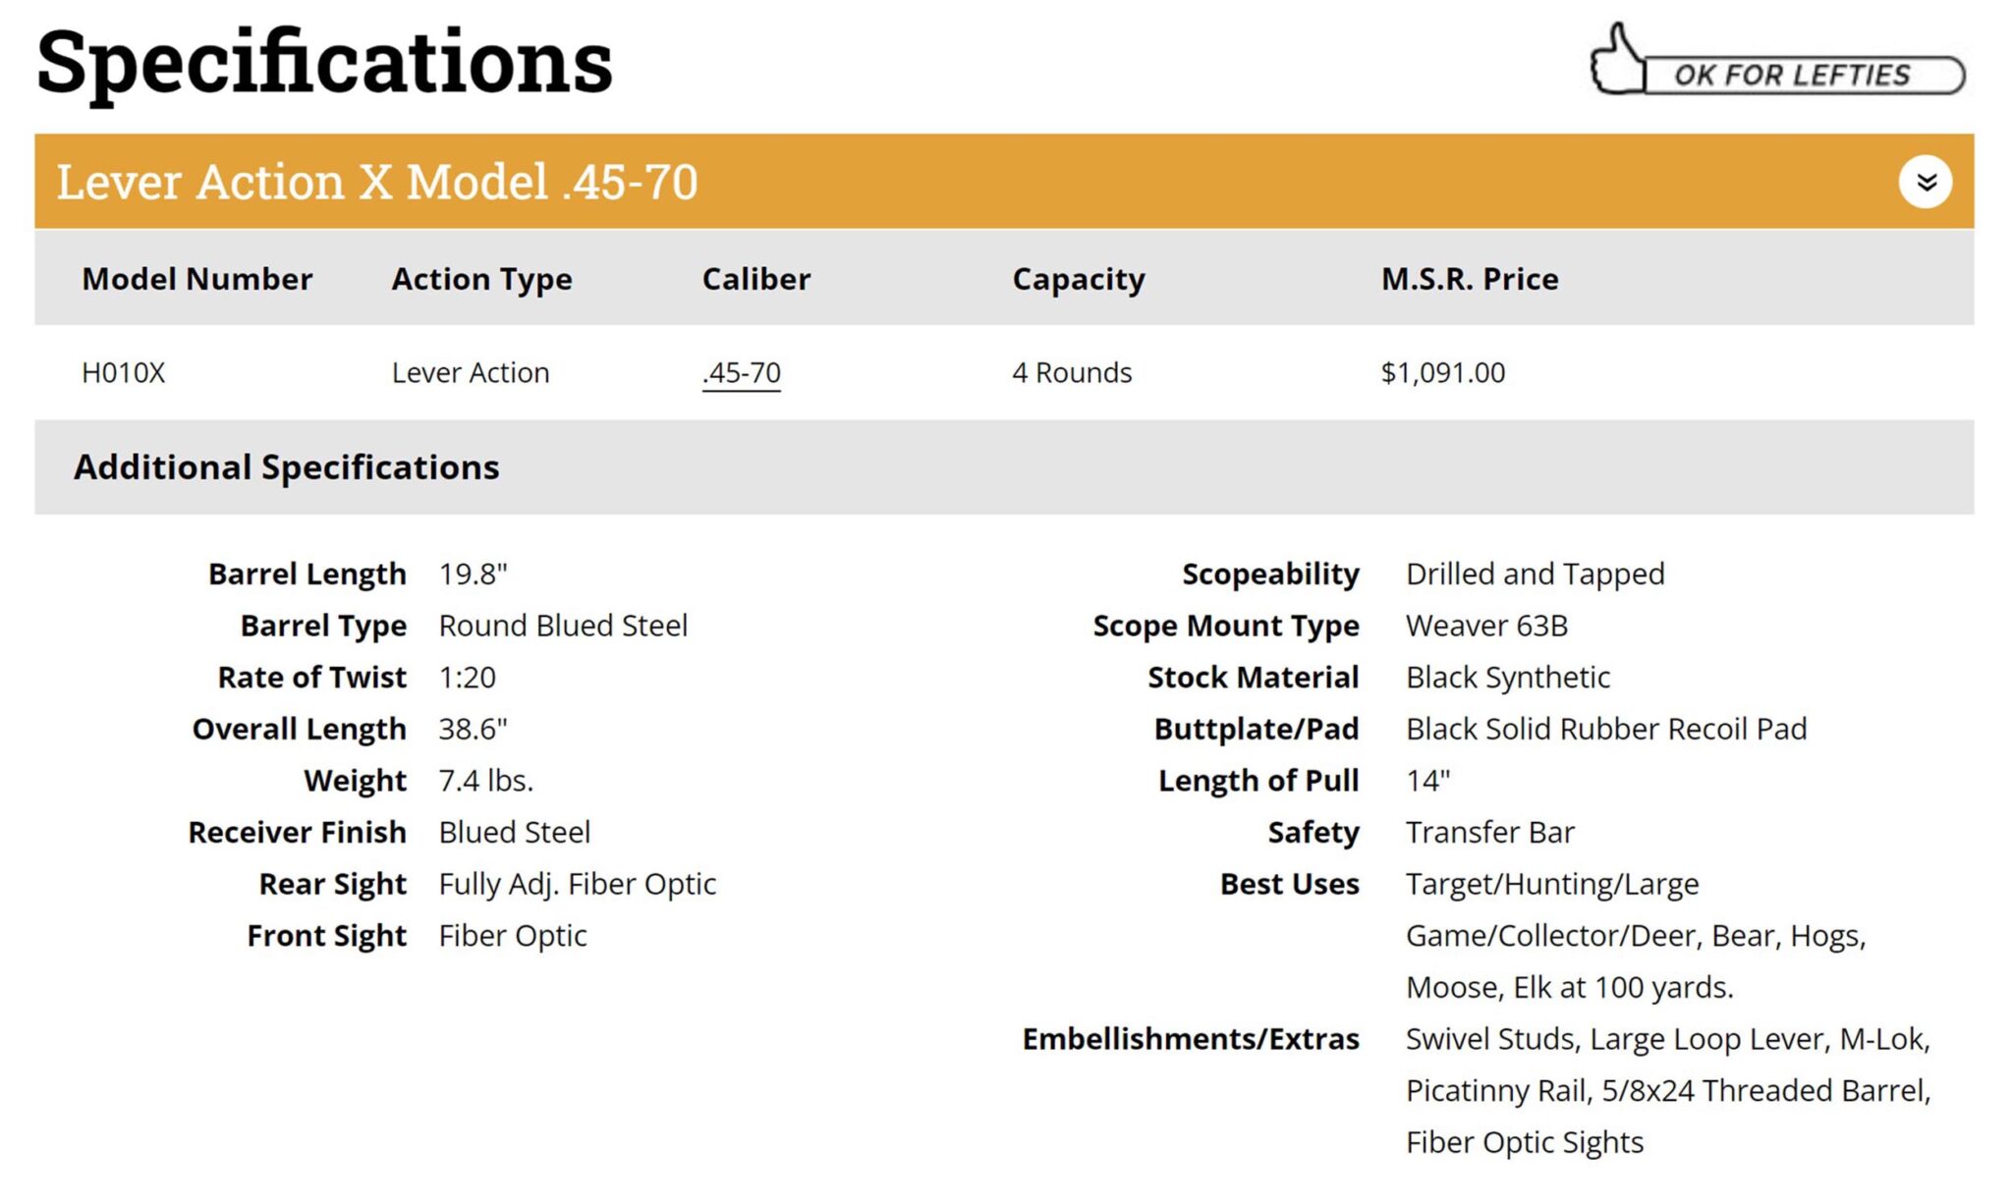Click the 4 Rounds capacity value
Screen dimensions: 2012x1204
pyautogui.click(x=1072, y=373)
